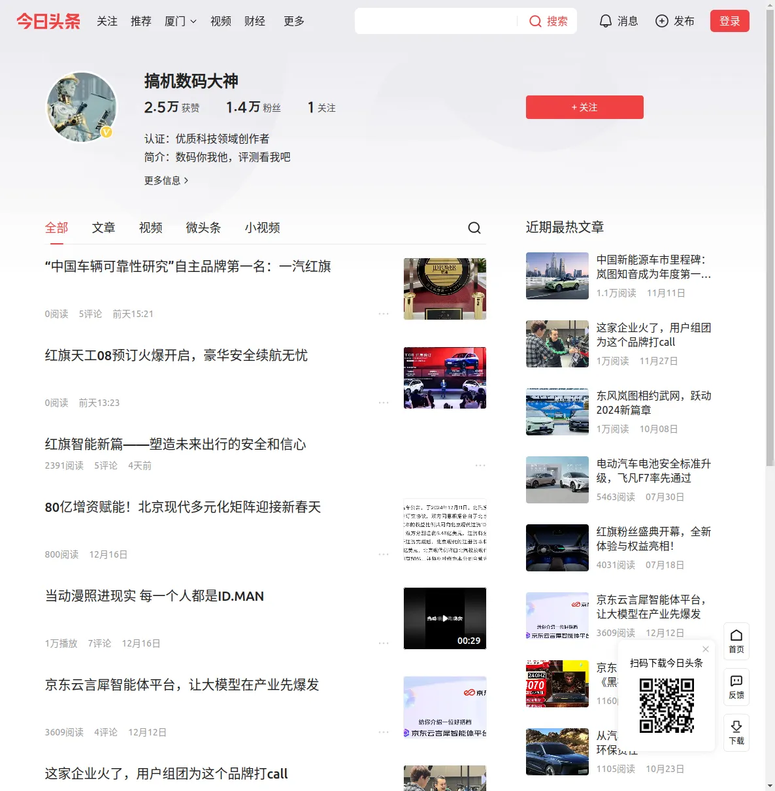This screenshot has width=775, height=791.
Task: Click the 岚图知音 green car thumbnail
Action: [x=557, y=276]
